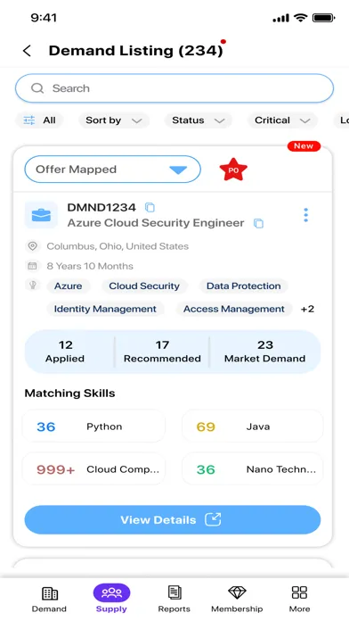Select the Cloud Comp... skill card
The height and width of the screenshot is (621, 349).
tap(93, 469)
